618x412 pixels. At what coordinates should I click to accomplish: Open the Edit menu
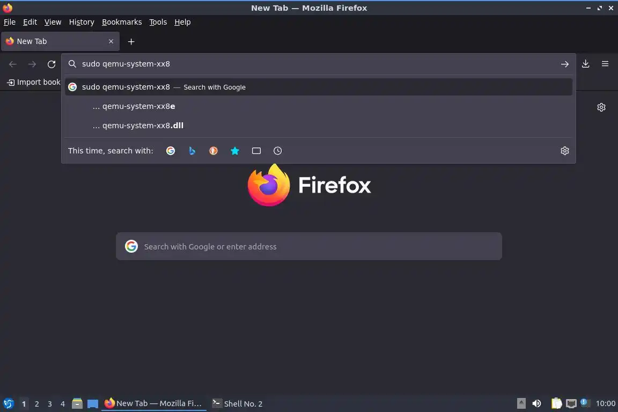tap(30, 22)
